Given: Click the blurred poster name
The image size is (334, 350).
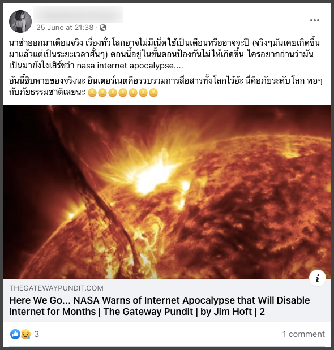Looking at the screenshot, I should pyautogui.click(x=78, y=14).
